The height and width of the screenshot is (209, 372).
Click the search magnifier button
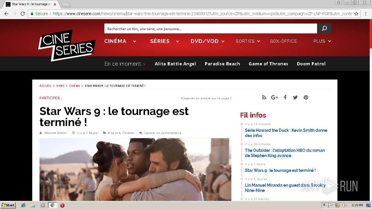pyautogui.click(x=324, y=28)
